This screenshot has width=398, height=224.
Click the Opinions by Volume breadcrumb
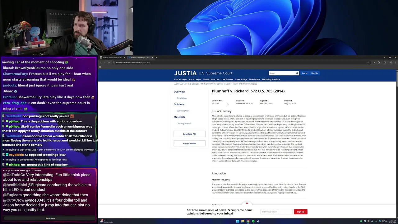[x=224, y=84]
